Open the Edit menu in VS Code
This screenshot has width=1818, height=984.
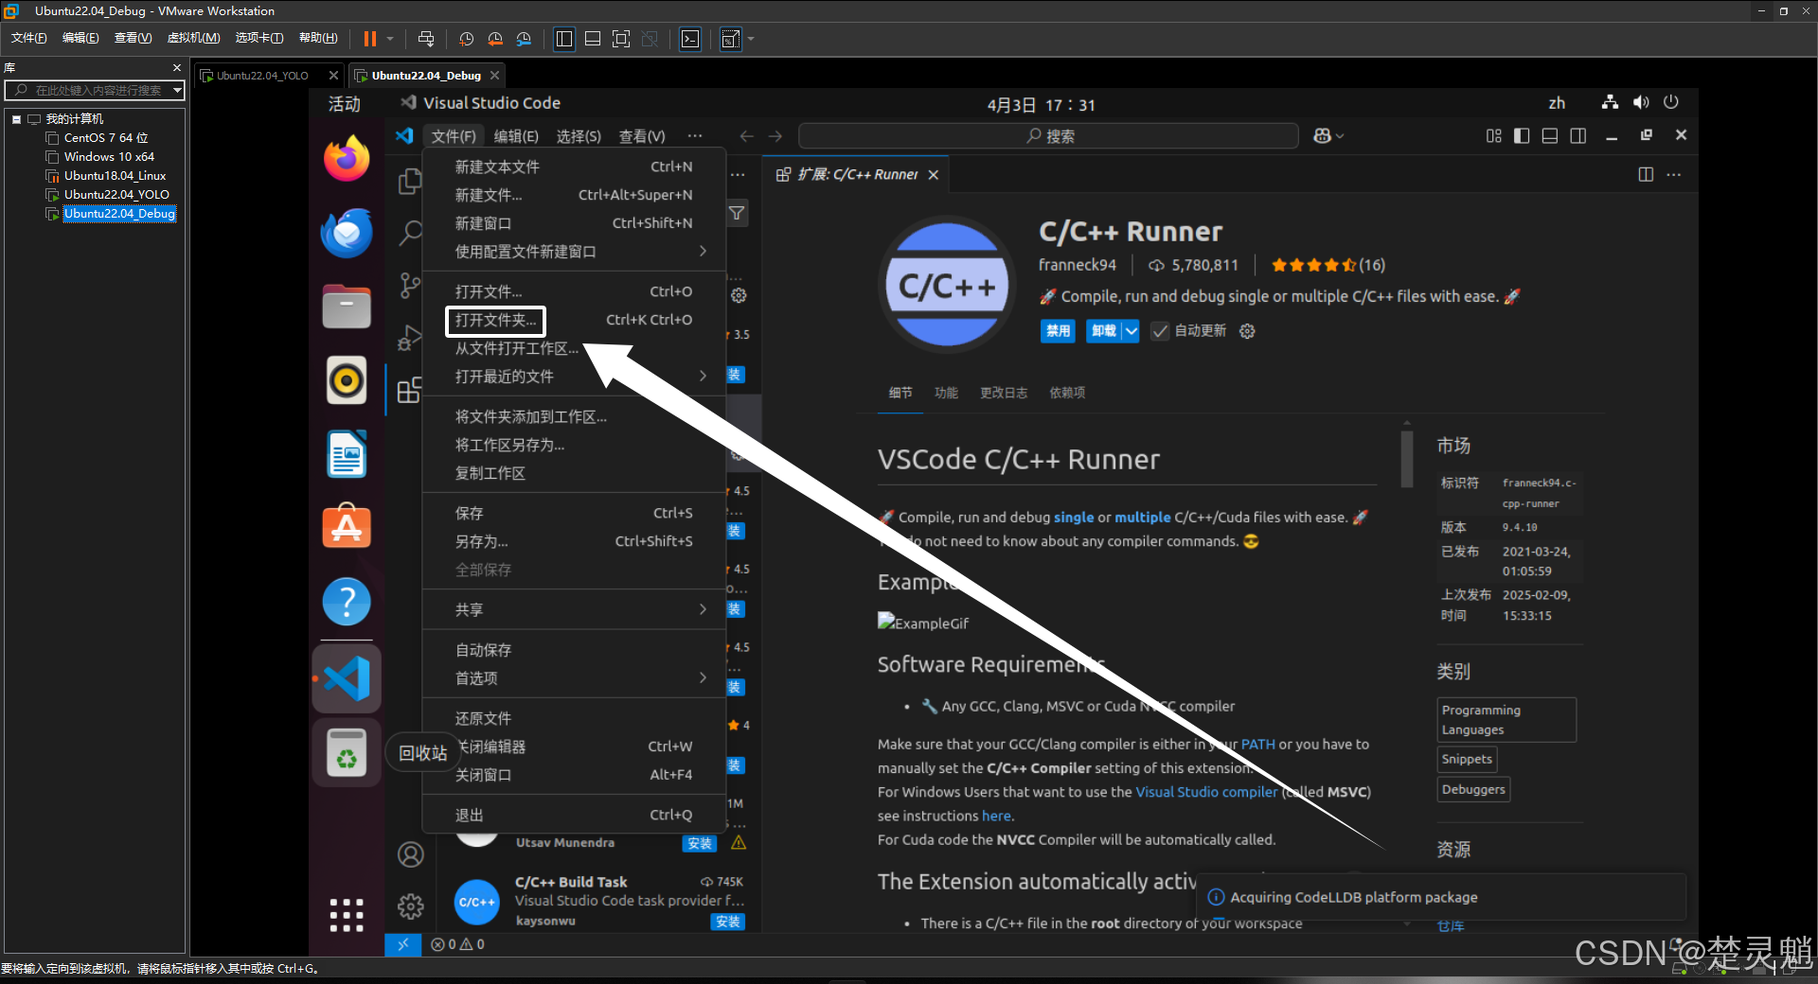click(516, 136)
